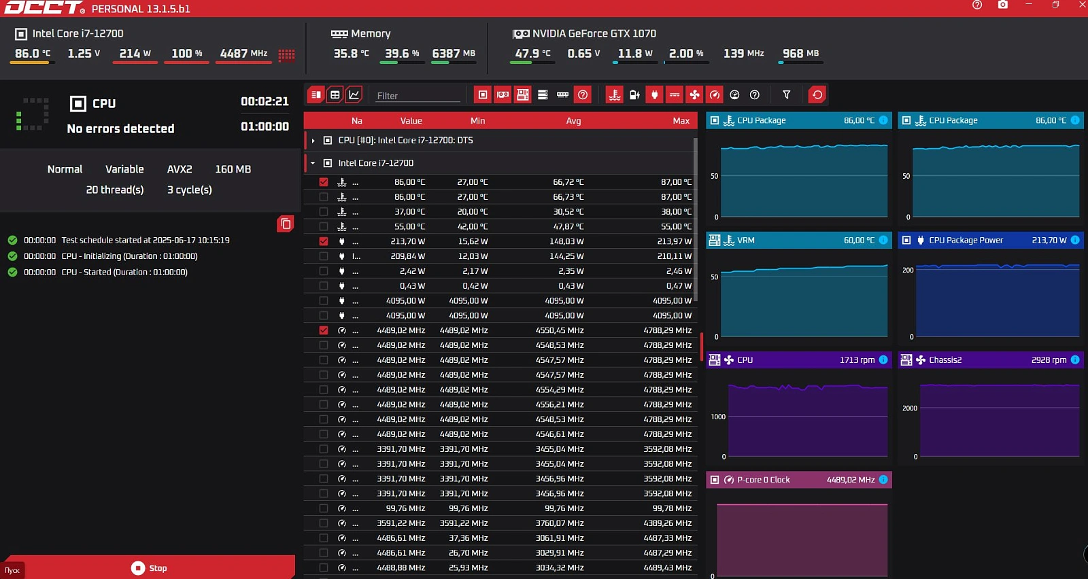1088x579 pixels.
Task: Click the CPU - Started log entry
Action: point(124,272)
